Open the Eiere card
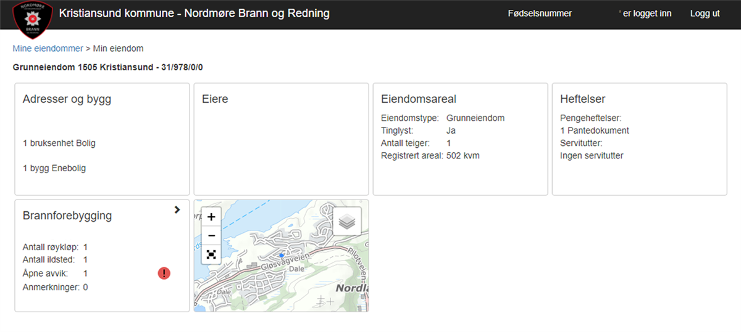Screen dimensions: 741x332 point(281,139)
